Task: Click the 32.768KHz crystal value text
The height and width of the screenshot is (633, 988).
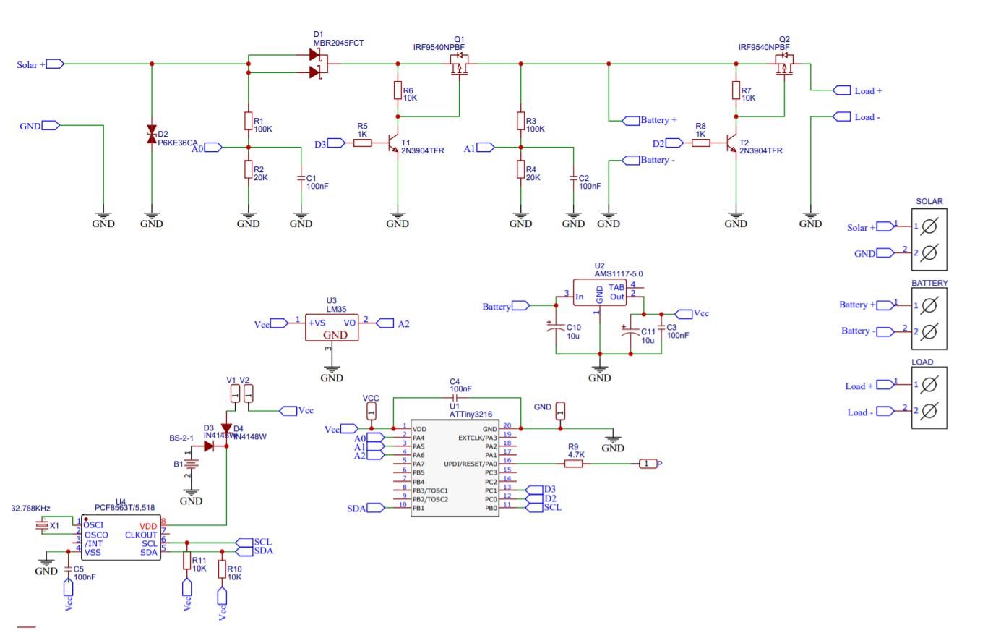Action: click(31, 509)
